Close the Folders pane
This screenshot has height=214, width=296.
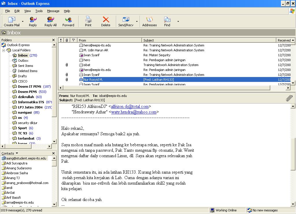click(x=53, y=40)
